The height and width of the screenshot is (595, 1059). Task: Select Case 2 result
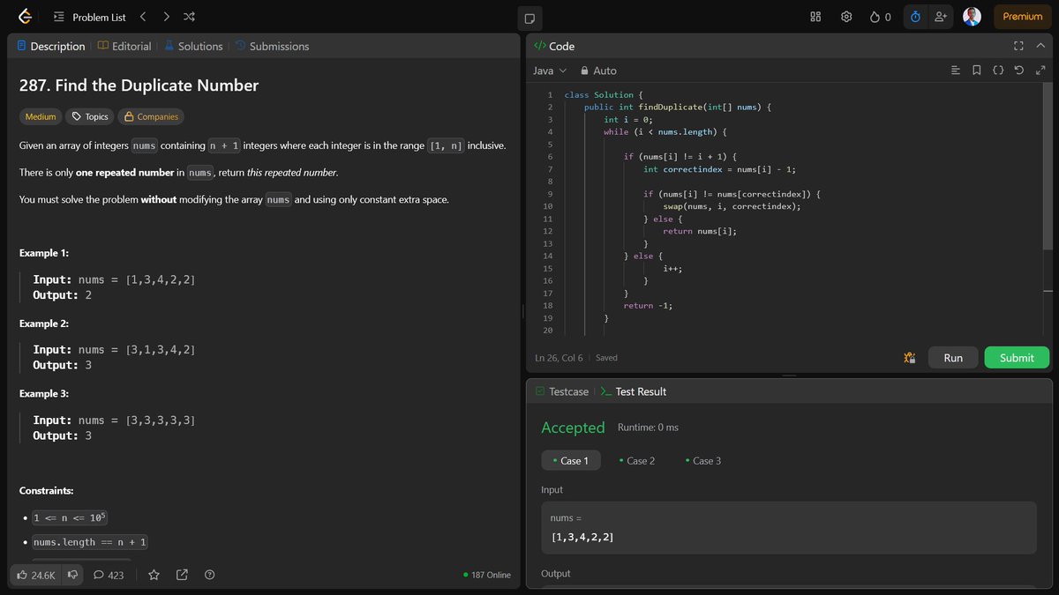[x=637, y=460]
